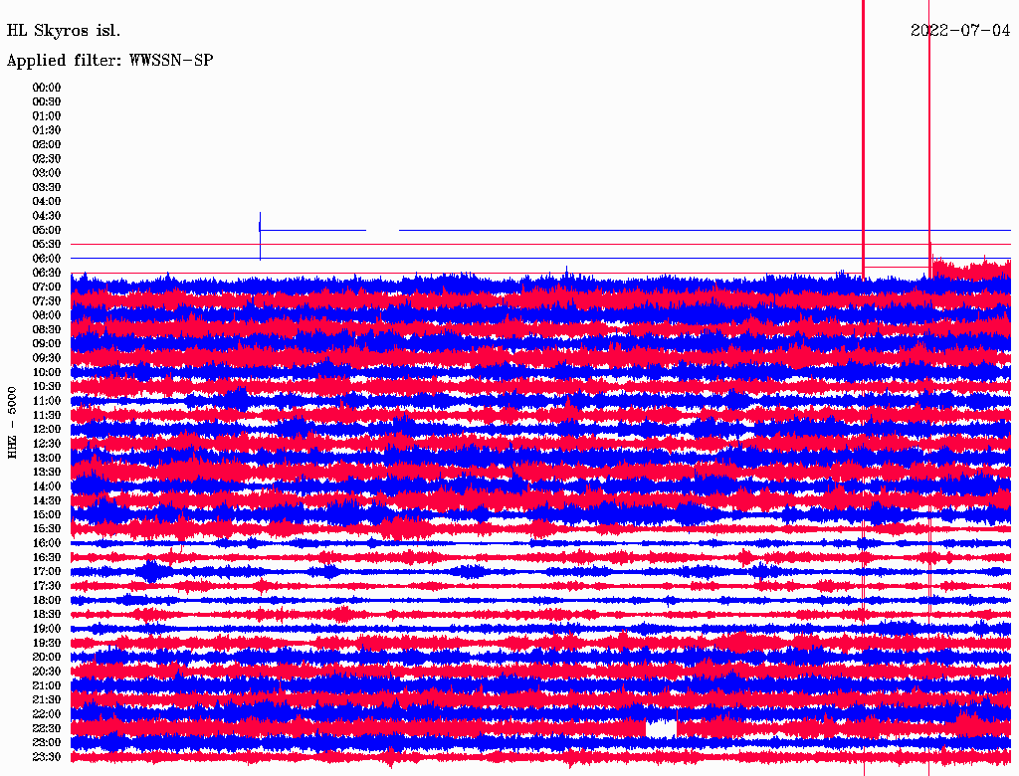Click the white data gap in the 22:30 trace

660,728
